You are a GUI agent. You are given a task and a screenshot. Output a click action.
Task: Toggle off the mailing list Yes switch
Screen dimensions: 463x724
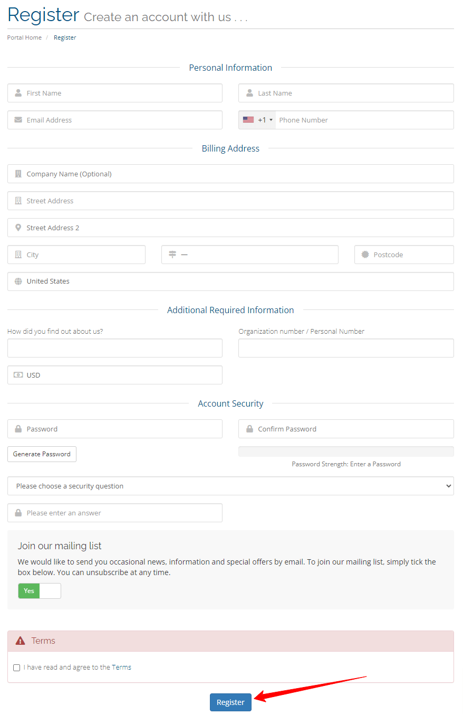click(40, 590)
